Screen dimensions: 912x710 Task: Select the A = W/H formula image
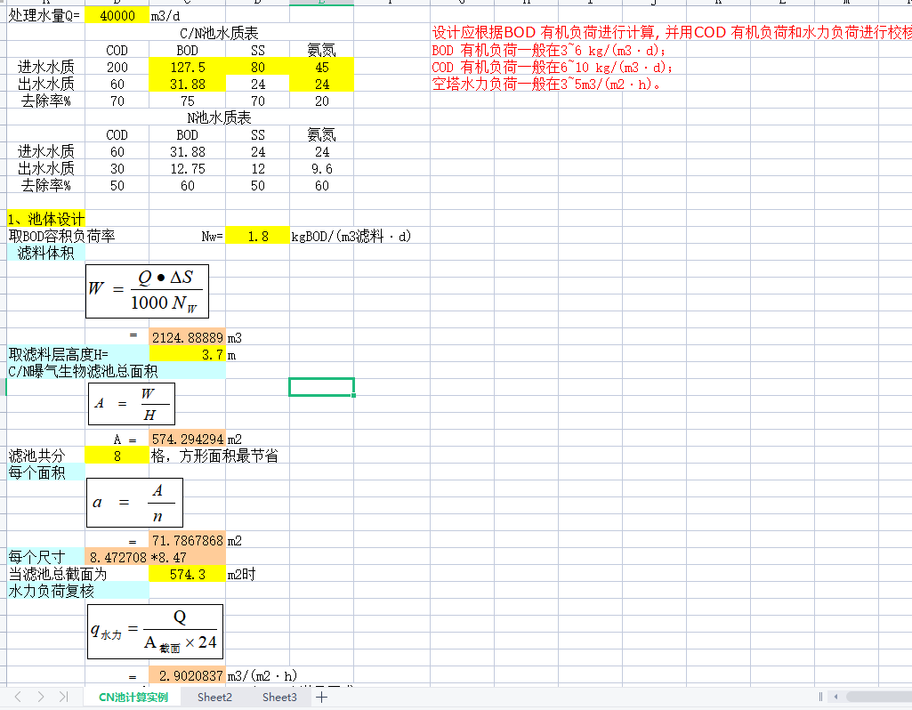[132, 404]
